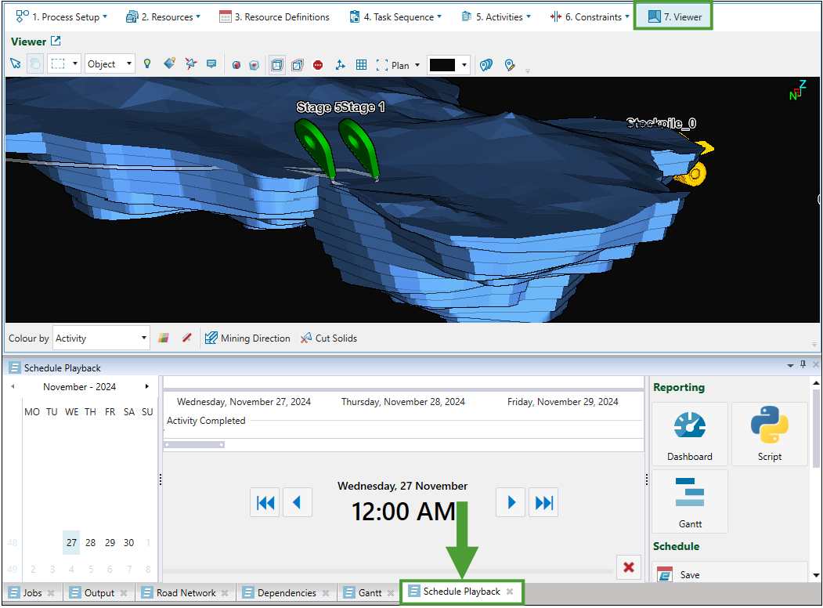Screen dimensions: 823x608
Task: Select November 29 in calendar
Action: (110, 542)
